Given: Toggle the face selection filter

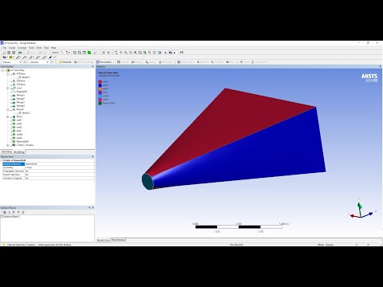Looking at the screenshot, I should point(85,53).
